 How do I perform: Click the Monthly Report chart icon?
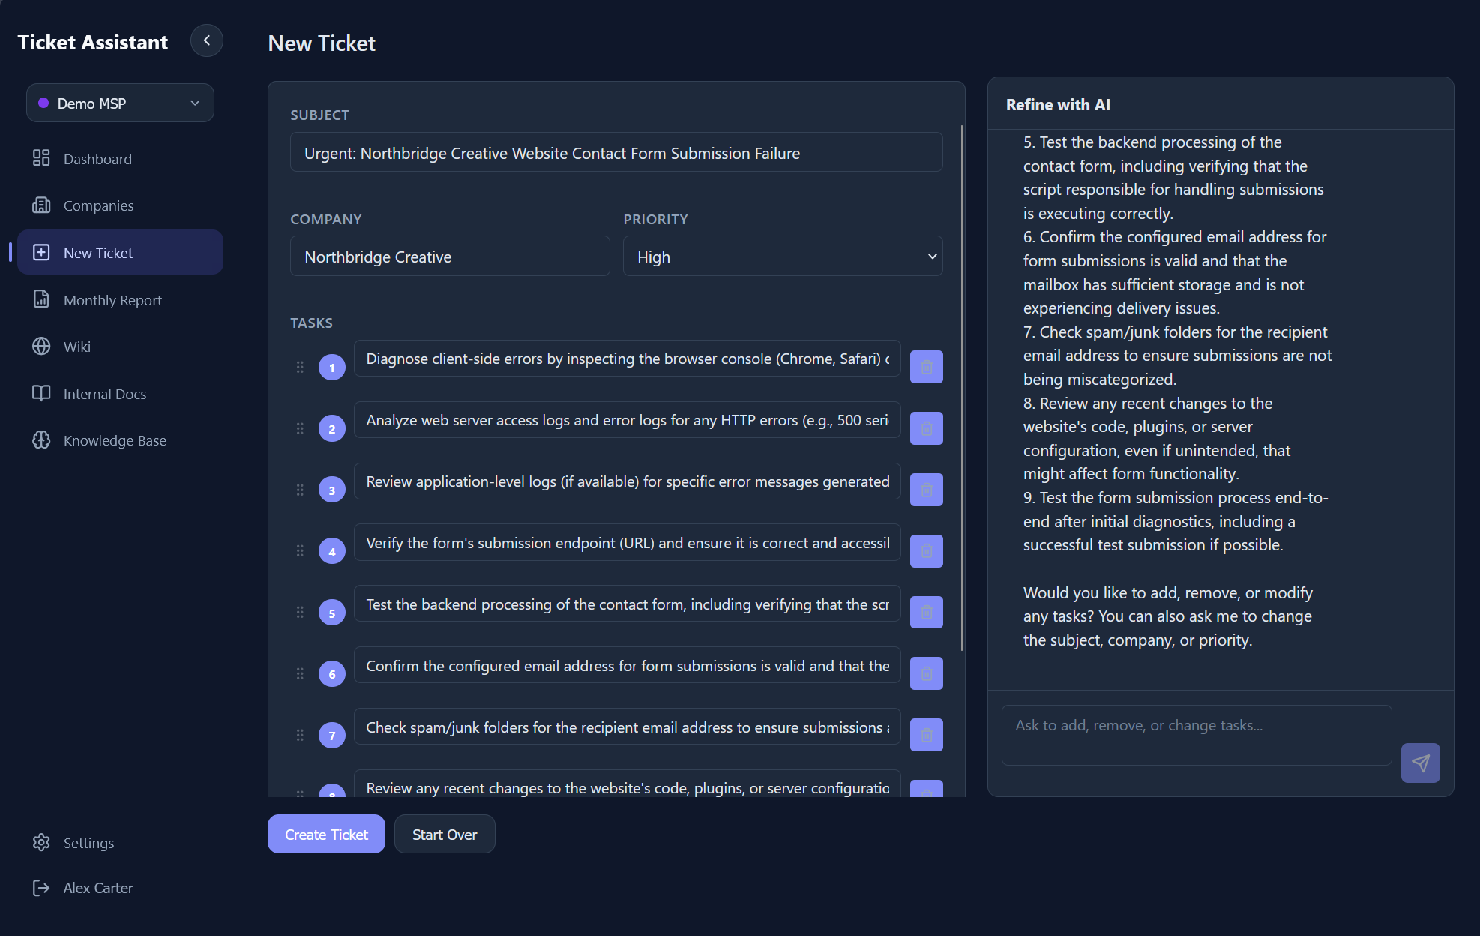(42, 299)
